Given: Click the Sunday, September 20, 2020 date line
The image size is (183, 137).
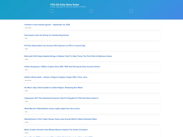Looking at the screenshot, I should point(68,7).
